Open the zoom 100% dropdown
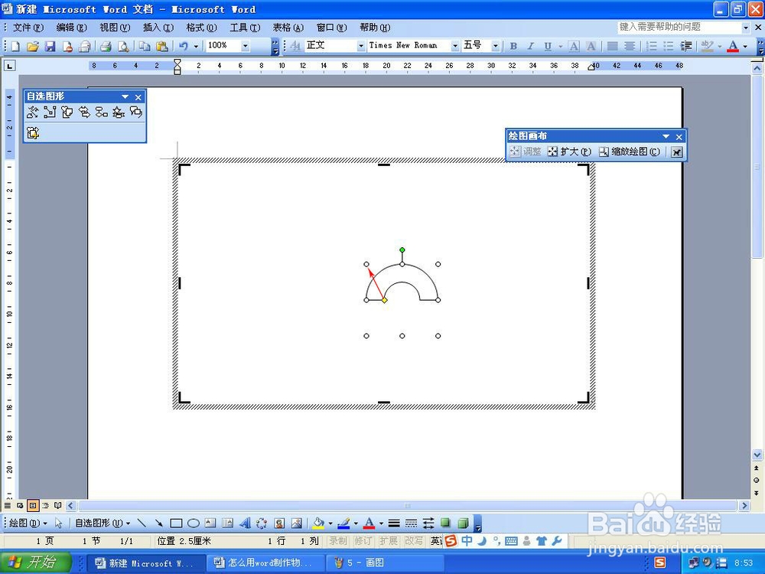This screenshot has height=574, width=765. click(x=246, y=46)
